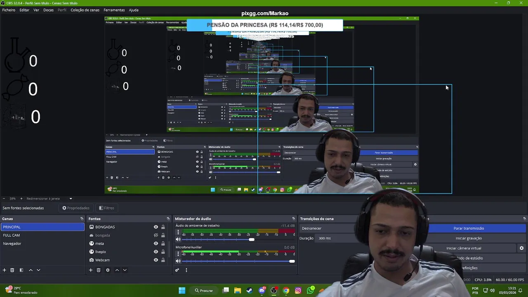Hide the meta source
This screenshot has height=297, width=528.
pos(156,243)
